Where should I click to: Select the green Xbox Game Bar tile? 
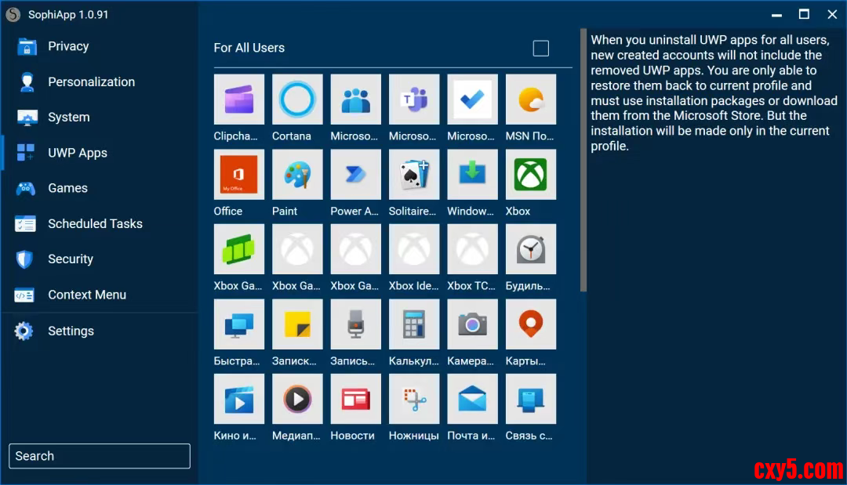click(x=238, y=249)
